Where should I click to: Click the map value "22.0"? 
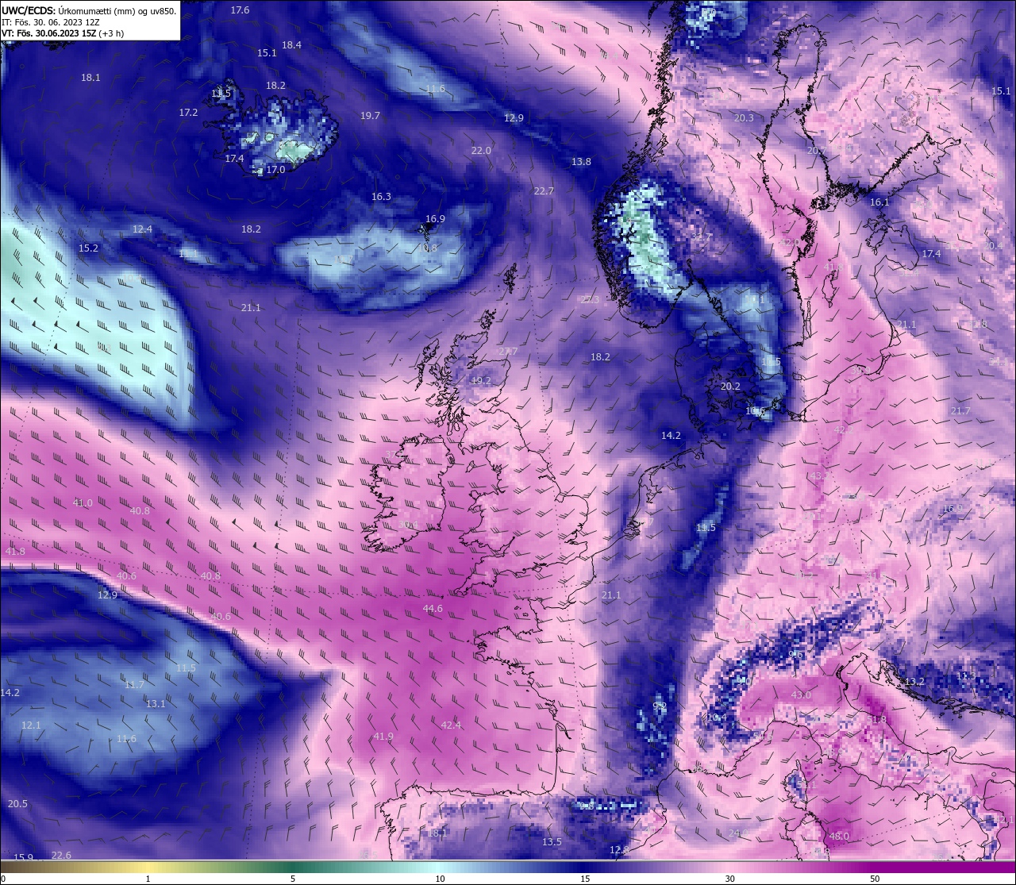click(481, 151)
